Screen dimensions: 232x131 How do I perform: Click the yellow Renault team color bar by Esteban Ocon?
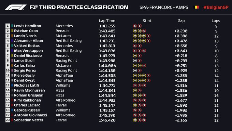click(12, 31)
